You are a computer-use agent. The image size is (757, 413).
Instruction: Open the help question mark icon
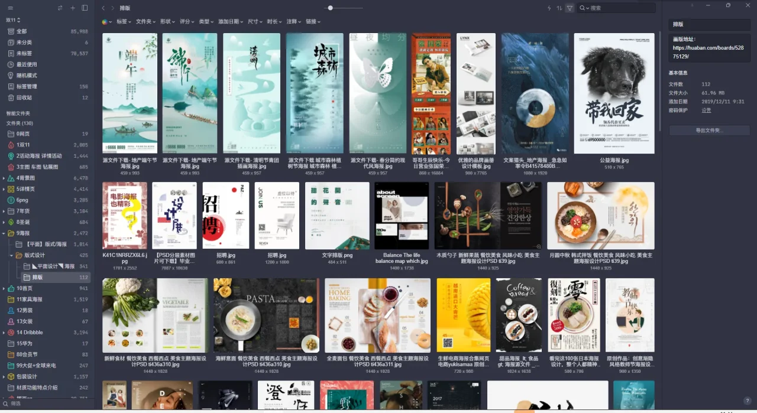pyautogui.click(x=748, y=401)
